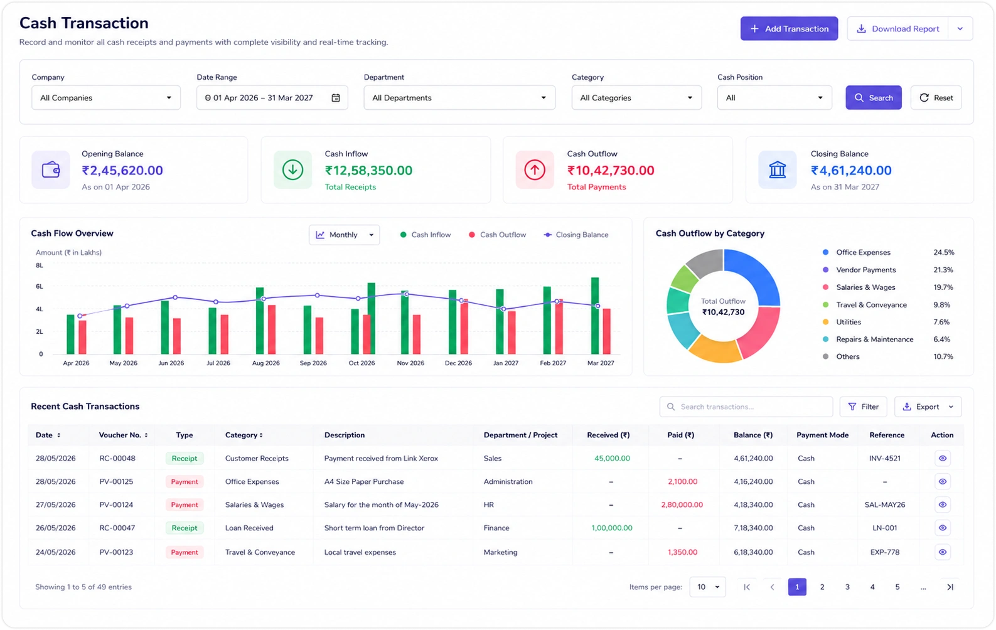Click reference LN-001
The image size is (996, 630).
tap(885, 528)
